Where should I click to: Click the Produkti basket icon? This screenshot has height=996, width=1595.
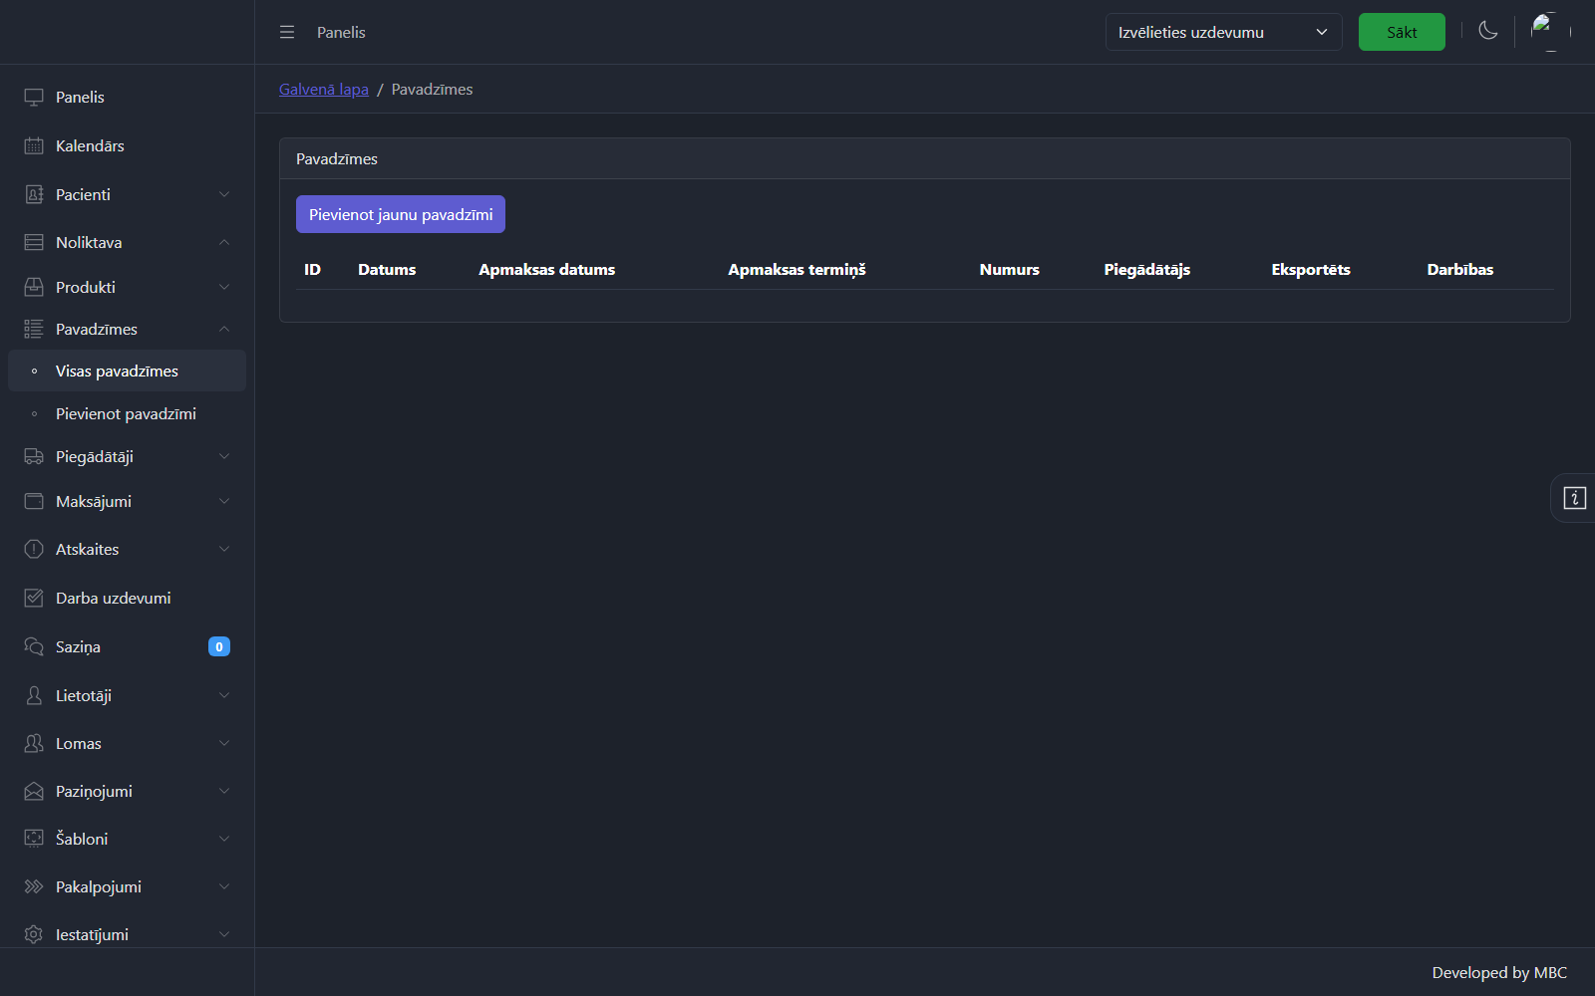34,287
